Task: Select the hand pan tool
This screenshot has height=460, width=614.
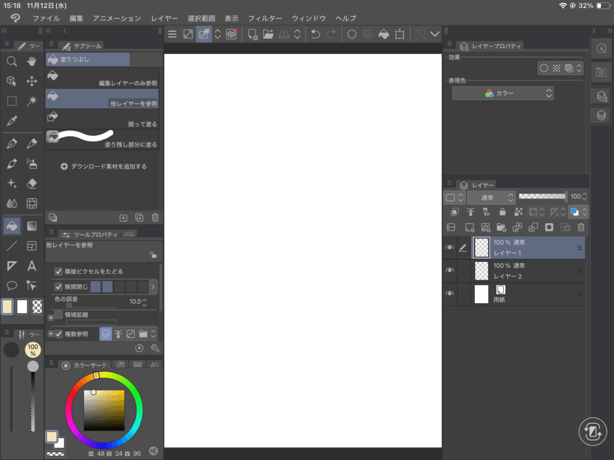Action: 32,61
